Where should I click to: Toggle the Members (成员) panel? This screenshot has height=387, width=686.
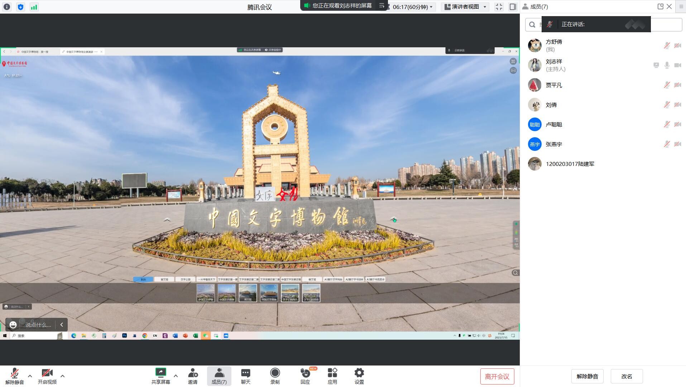(219, 376)
